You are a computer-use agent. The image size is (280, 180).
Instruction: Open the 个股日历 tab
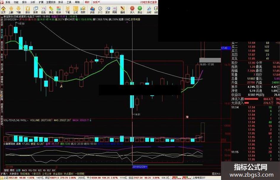tap(36, 173)
